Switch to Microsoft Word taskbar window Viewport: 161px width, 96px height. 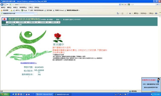pyautogui.click(x=45, y=94)
